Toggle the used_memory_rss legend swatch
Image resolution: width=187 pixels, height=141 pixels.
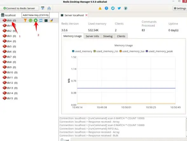[x=94, y=51]
